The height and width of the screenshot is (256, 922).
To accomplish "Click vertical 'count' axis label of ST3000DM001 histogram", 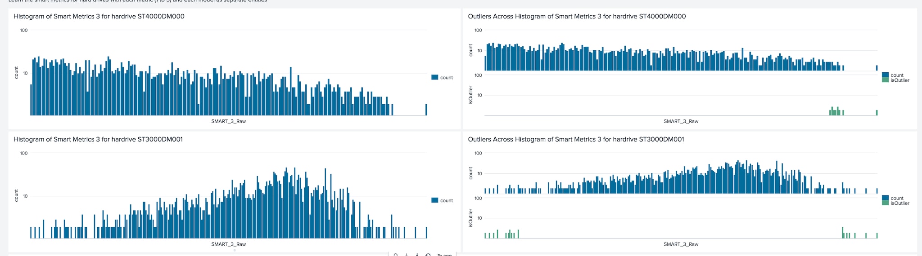I will click(17, 195).
